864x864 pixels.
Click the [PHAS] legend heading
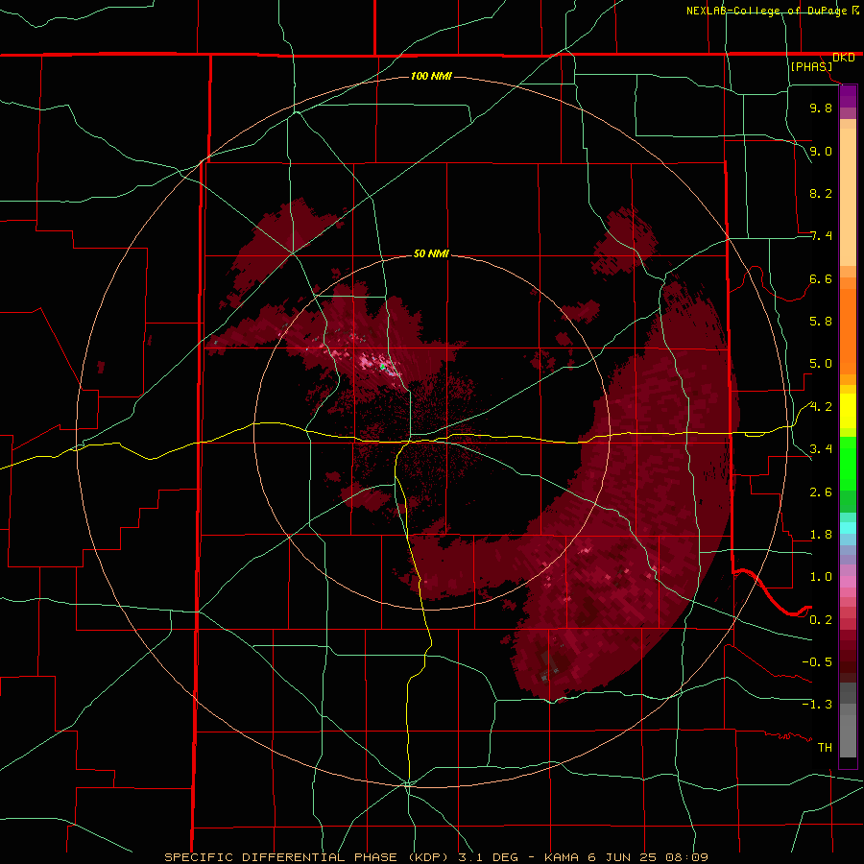(x=811, y=66)
